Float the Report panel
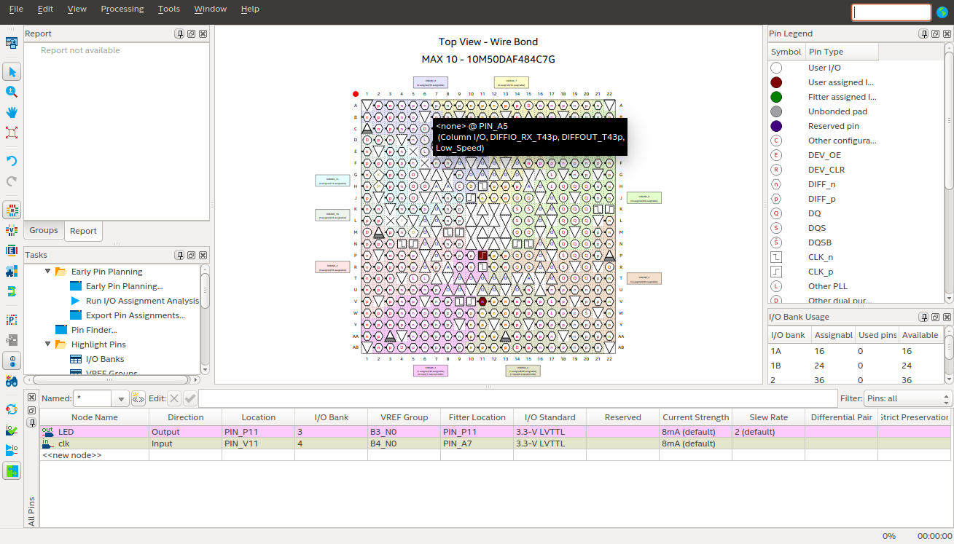954x544 pixels. [191, 33]
